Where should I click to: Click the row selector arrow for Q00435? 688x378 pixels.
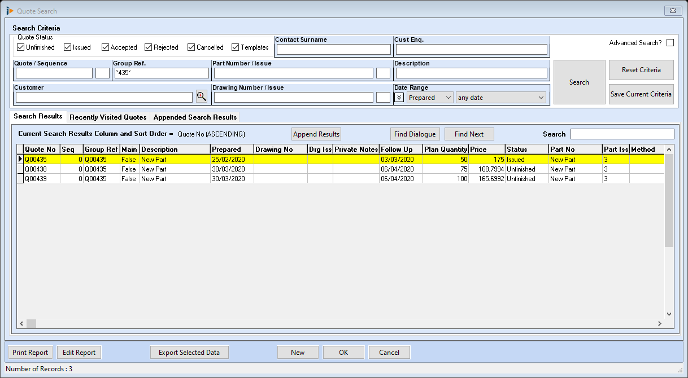pyautogui.click(x=20, y=160)
